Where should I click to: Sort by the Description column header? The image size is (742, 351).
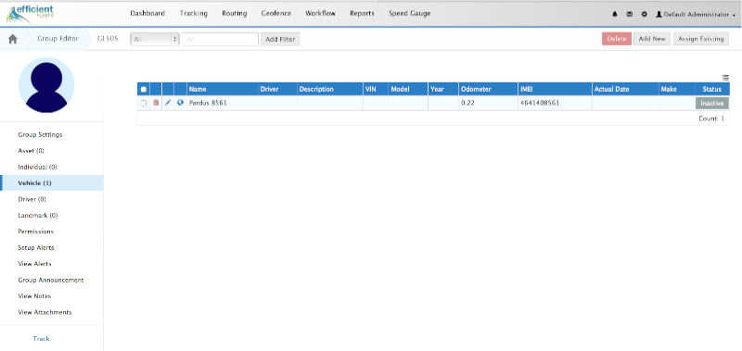(330, 89)
